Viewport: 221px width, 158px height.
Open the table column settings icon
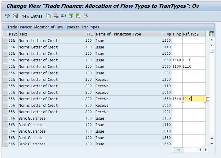212,34
